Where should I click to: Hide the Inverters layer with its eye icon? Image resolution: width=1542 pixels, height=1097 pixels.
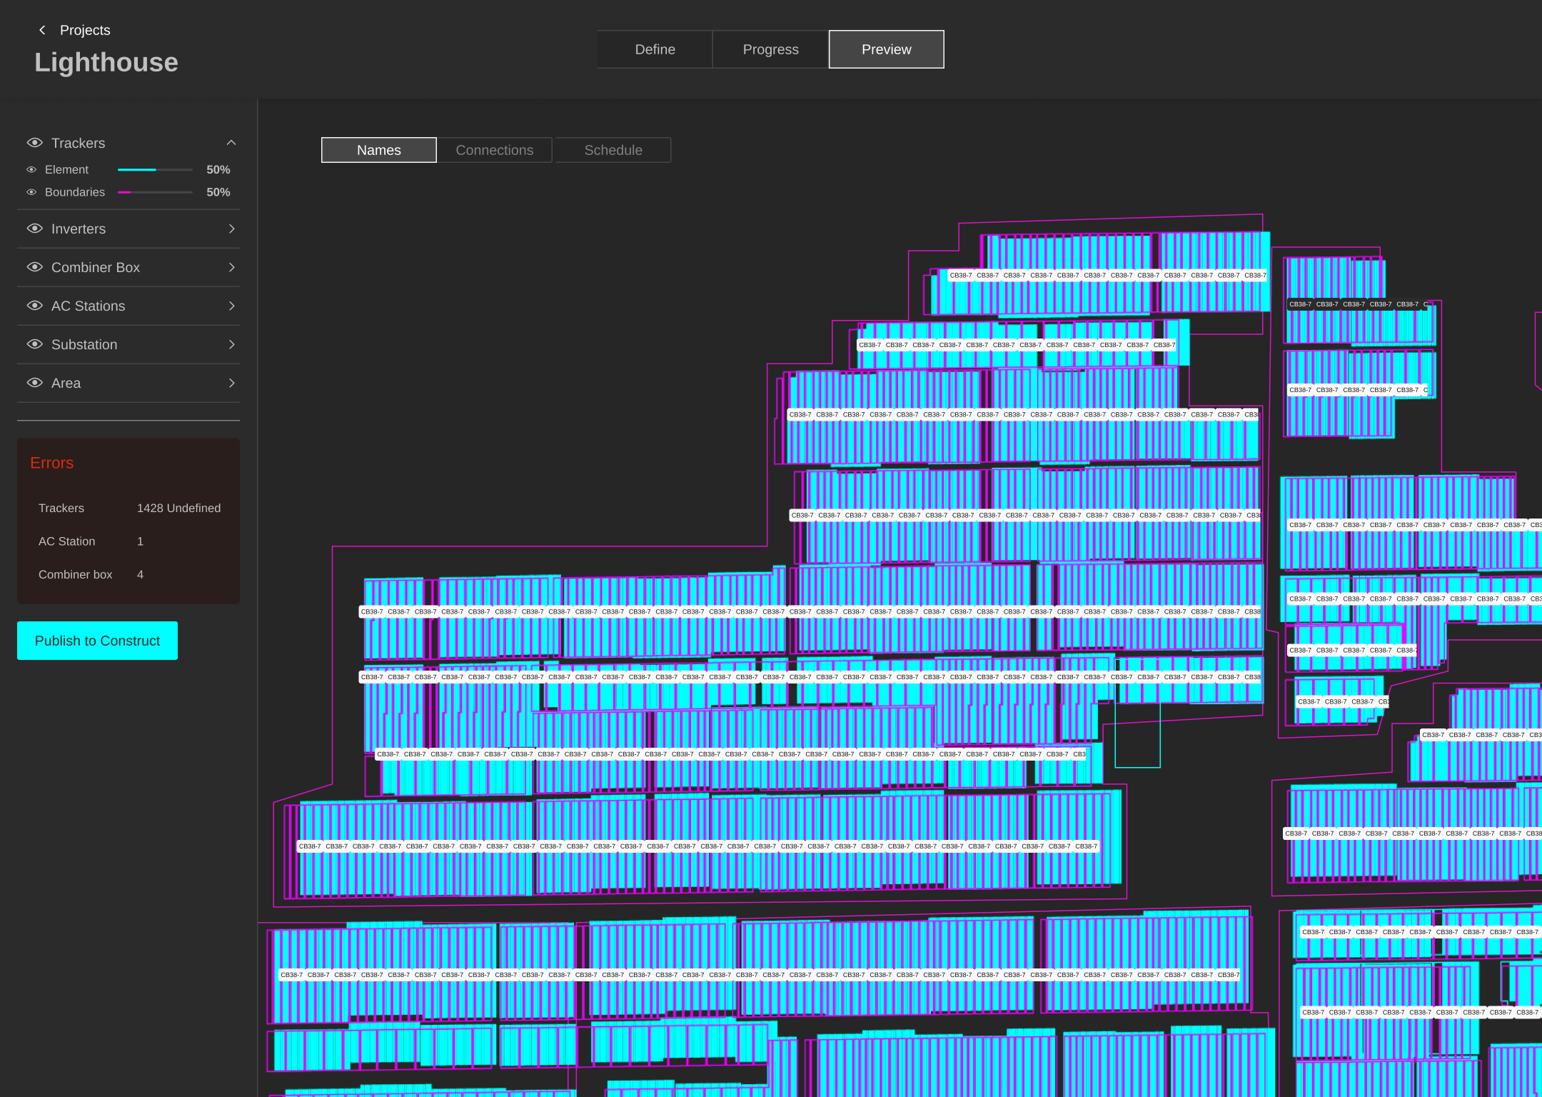(34, 229)
